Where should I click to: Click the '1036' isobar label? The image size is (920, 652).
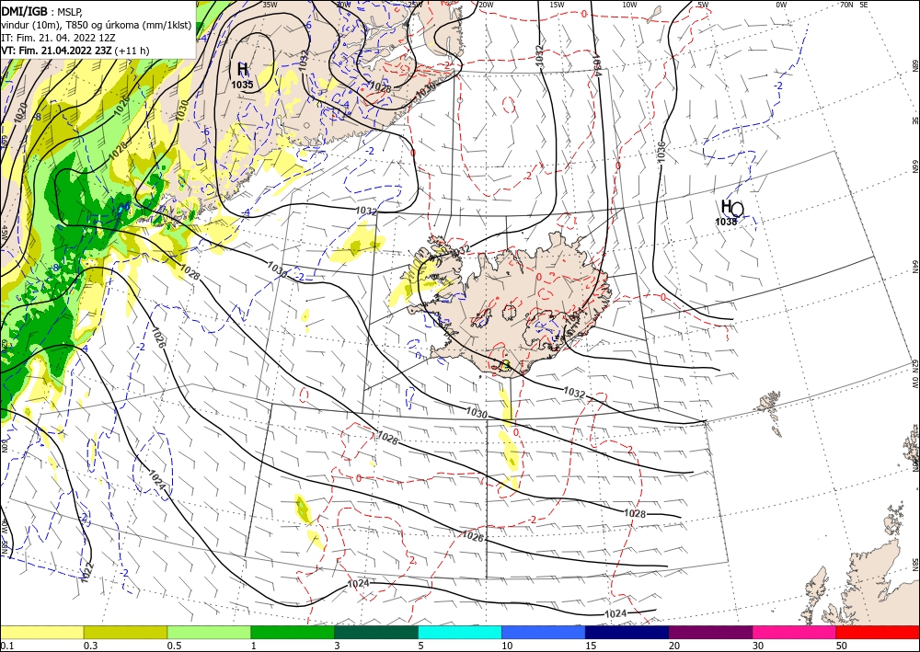[661, 152]
